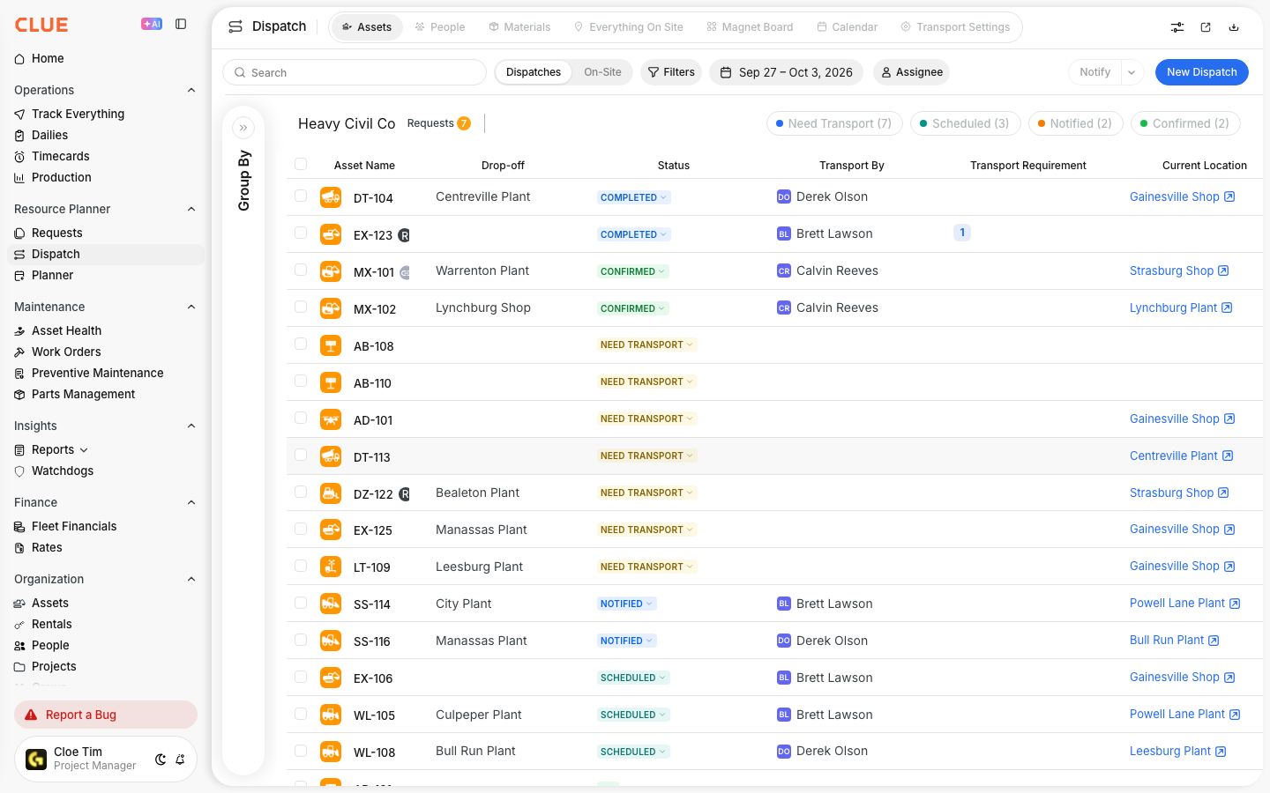Open notifications bell icon

click(x=180, y=760)
